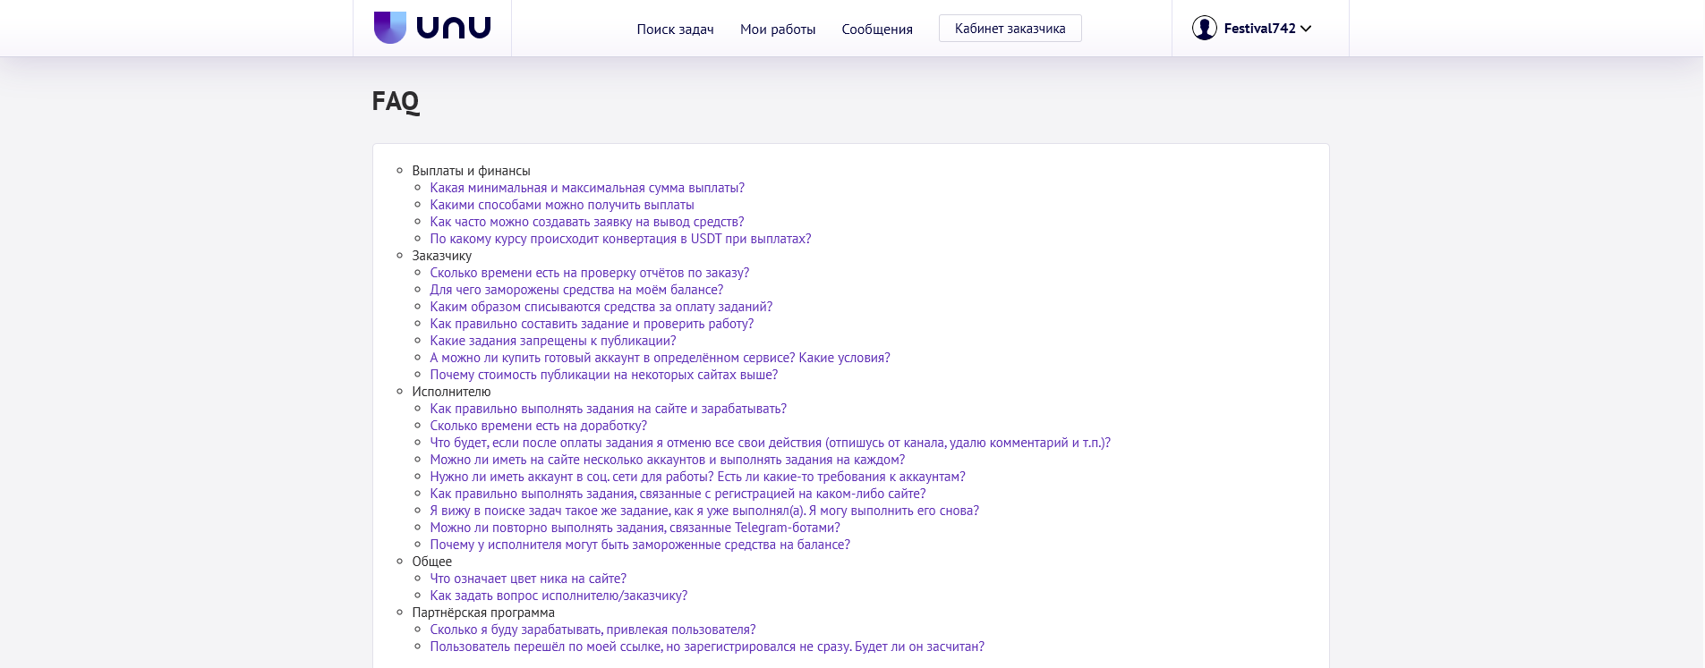Open 'Сколько времени есть на доработку?'
Screen dimensions: 1705x668
[x=539, y=426]
